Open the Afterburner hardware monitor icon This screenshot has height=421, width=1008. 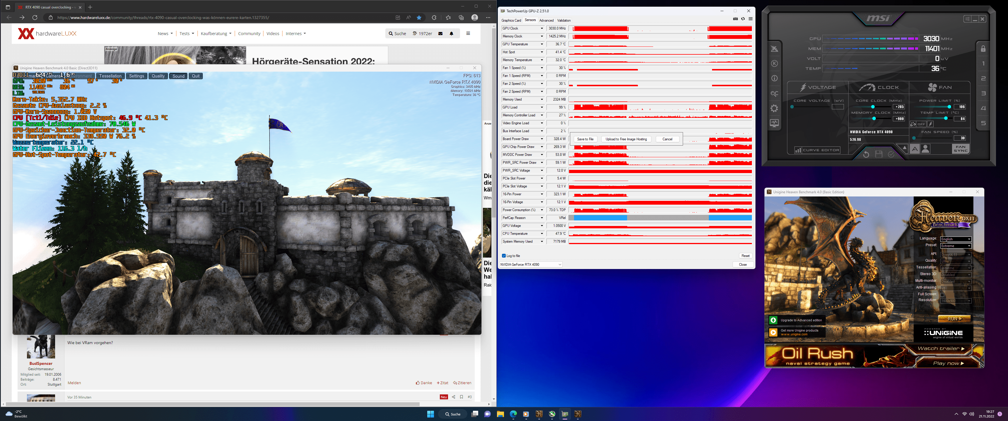click(774, 123)
